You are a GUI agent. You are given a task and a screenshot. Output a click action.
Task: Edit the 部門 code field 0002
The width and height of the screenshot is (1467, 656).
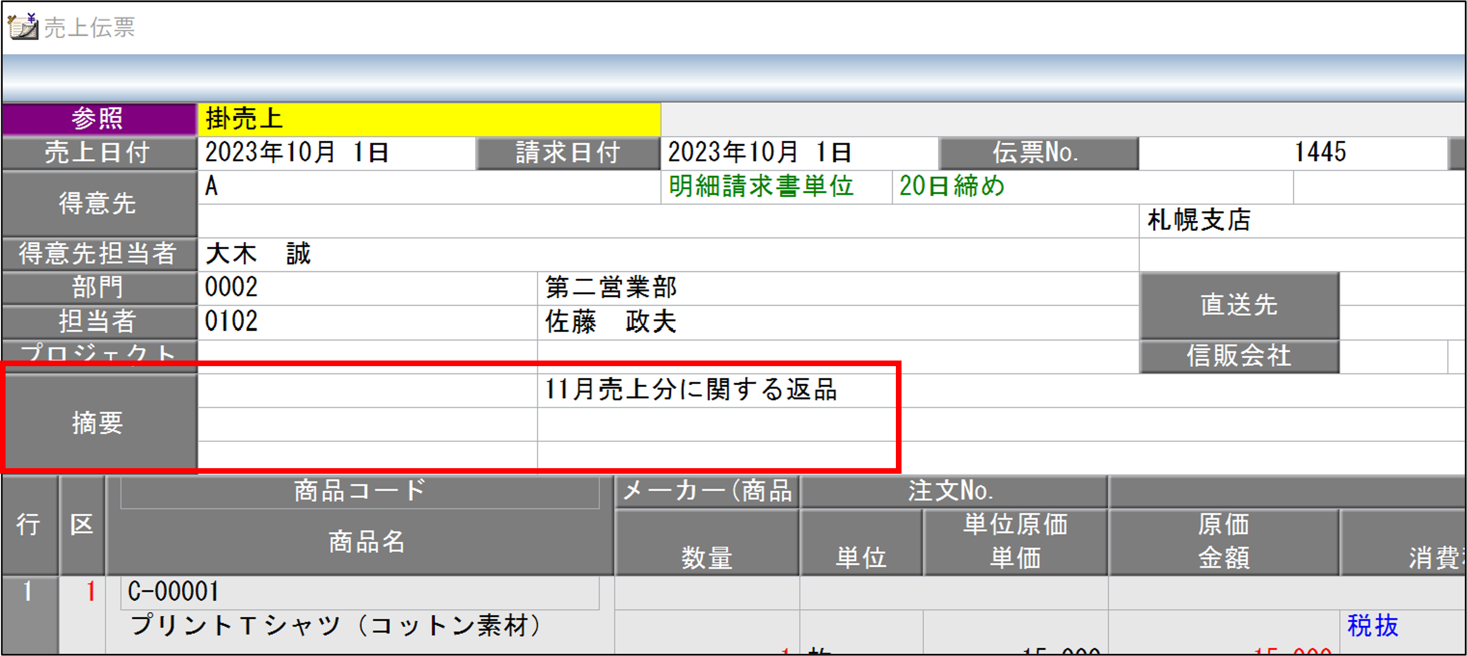click(x=367, y=287)
